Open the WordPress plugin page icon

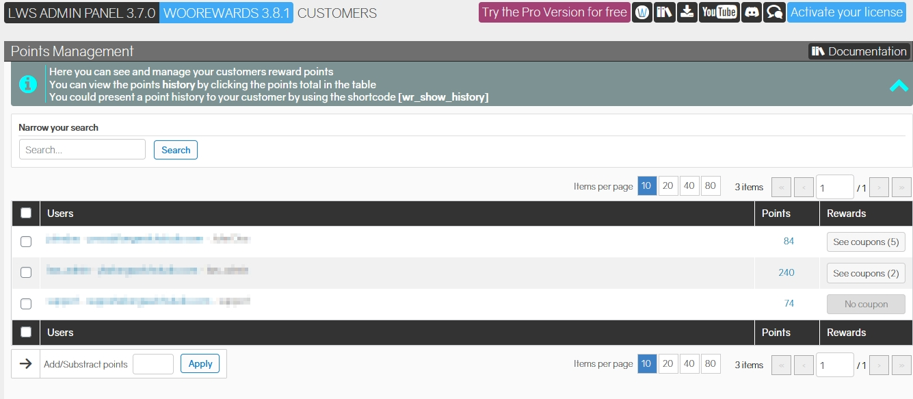coord(641,12)
